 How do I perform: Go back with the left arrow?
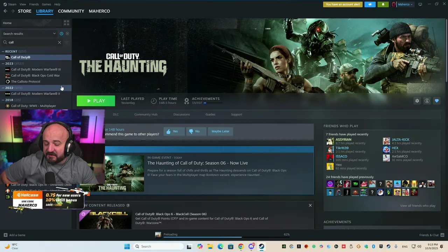click(5, 11)
